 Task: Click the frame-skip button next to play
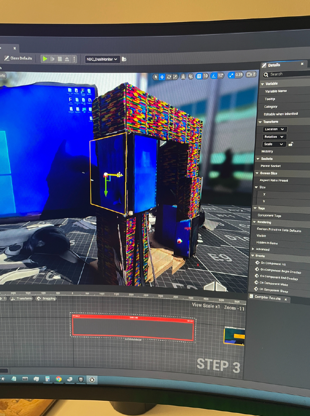53,59
